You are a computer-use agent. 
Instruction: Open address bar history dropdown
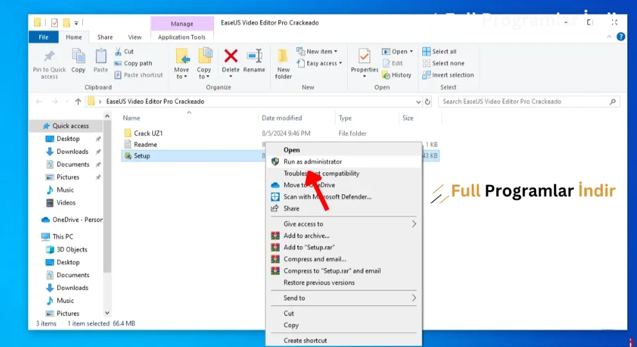pyautogui.click(x=418, y=102)
